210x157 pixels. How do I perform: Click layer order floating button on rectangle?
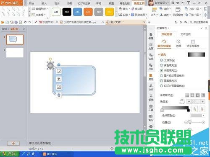[59, 95]
